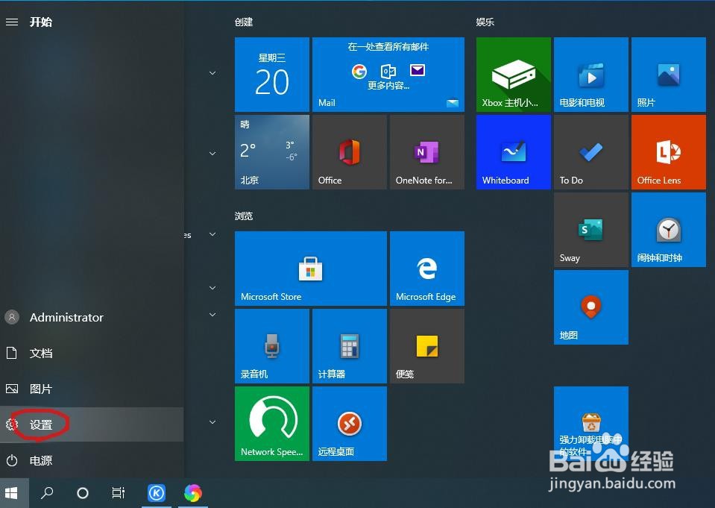This screenshot has width=715, height=508.
Task: Expand the app list chevron beside the Store tile's label
Action: [212, 287]
